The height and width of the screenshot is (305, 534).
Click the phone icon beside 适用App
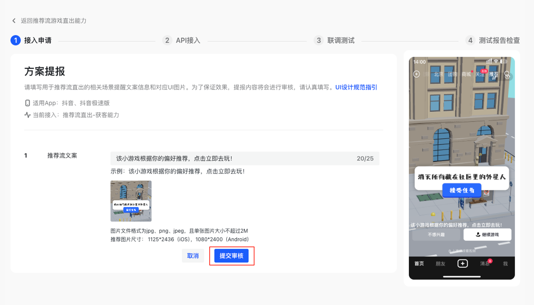[x=27, y=103]
